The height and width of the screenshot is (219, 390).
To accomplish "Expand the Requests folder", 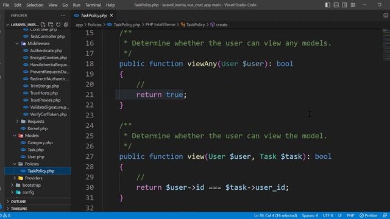I will [x=17, y=122].
